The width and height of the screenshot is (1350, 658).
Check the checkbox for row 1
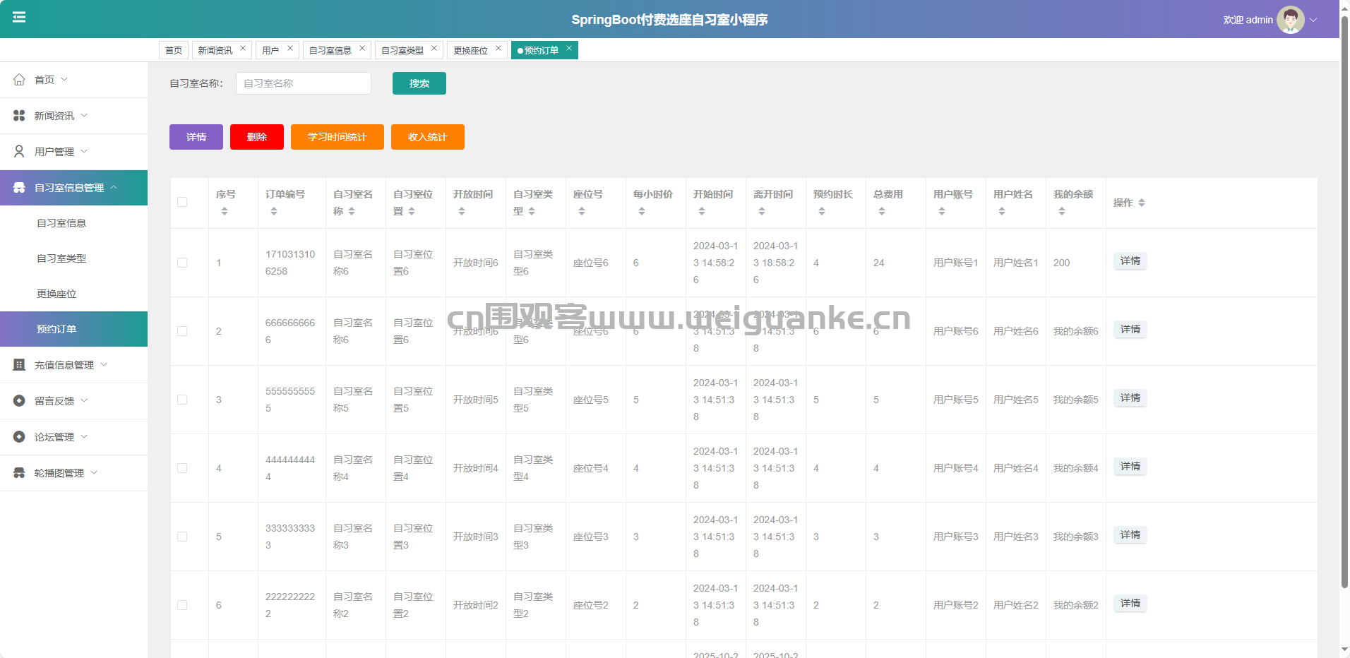click(182, 263)
